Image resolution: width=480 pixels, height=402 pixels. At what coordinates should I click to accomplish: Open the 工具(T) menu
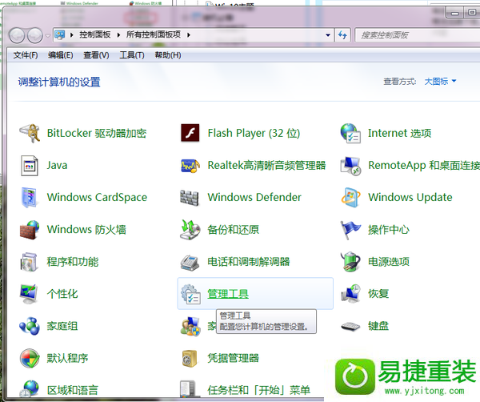pyautogui.click(x=132, y=55)
